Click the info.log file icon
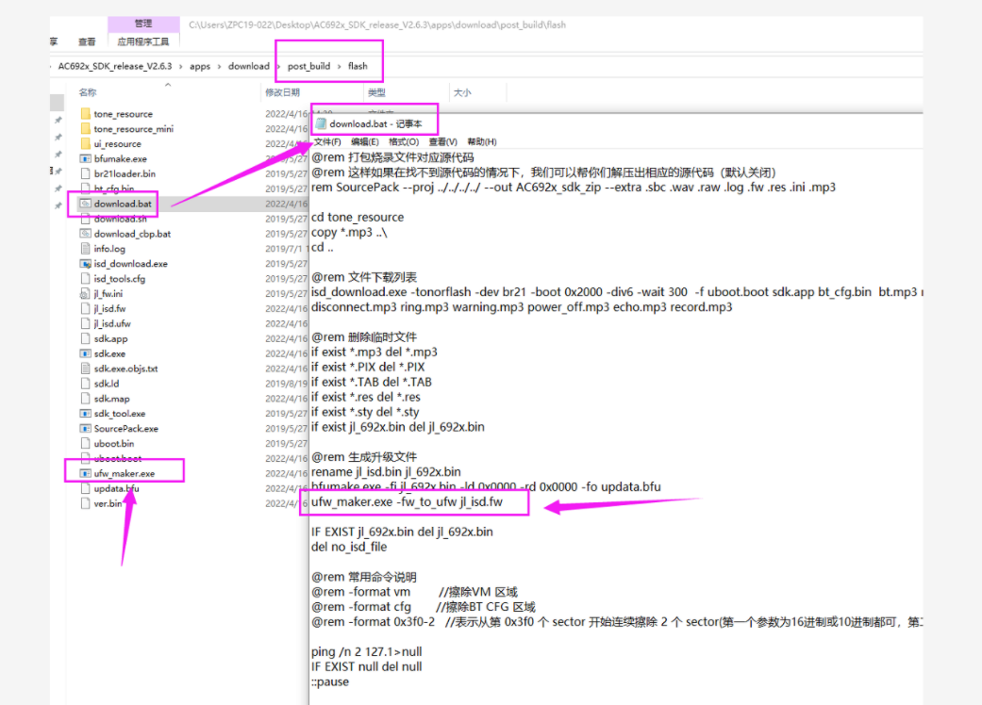 [85, 249]
